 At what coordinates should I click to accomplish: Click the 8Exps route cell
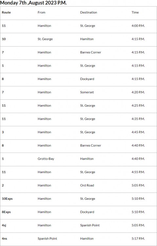(6, 212)
